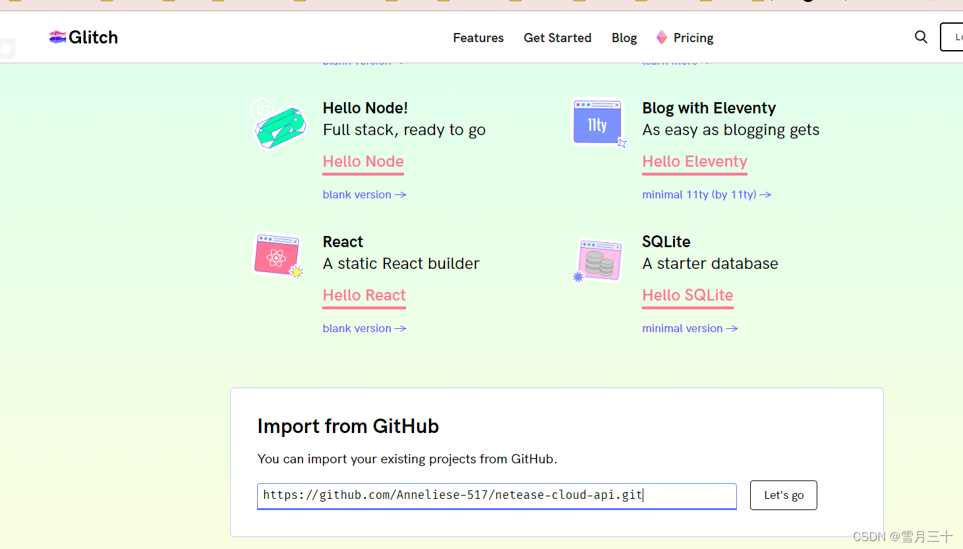Click the SQLite database starter icon

[598, 261]
